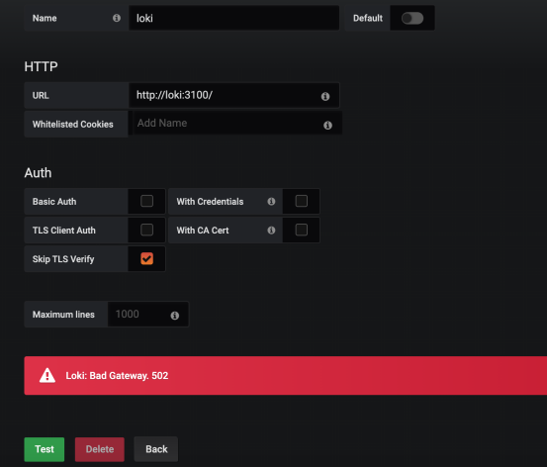Viewport: 547px width, 467px height.
Task: Click the HTTP section heading
Action: (x=41, y=66)
